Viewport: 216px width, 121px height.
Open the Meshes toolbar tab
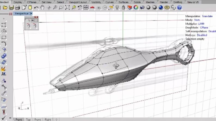point(150,2)
